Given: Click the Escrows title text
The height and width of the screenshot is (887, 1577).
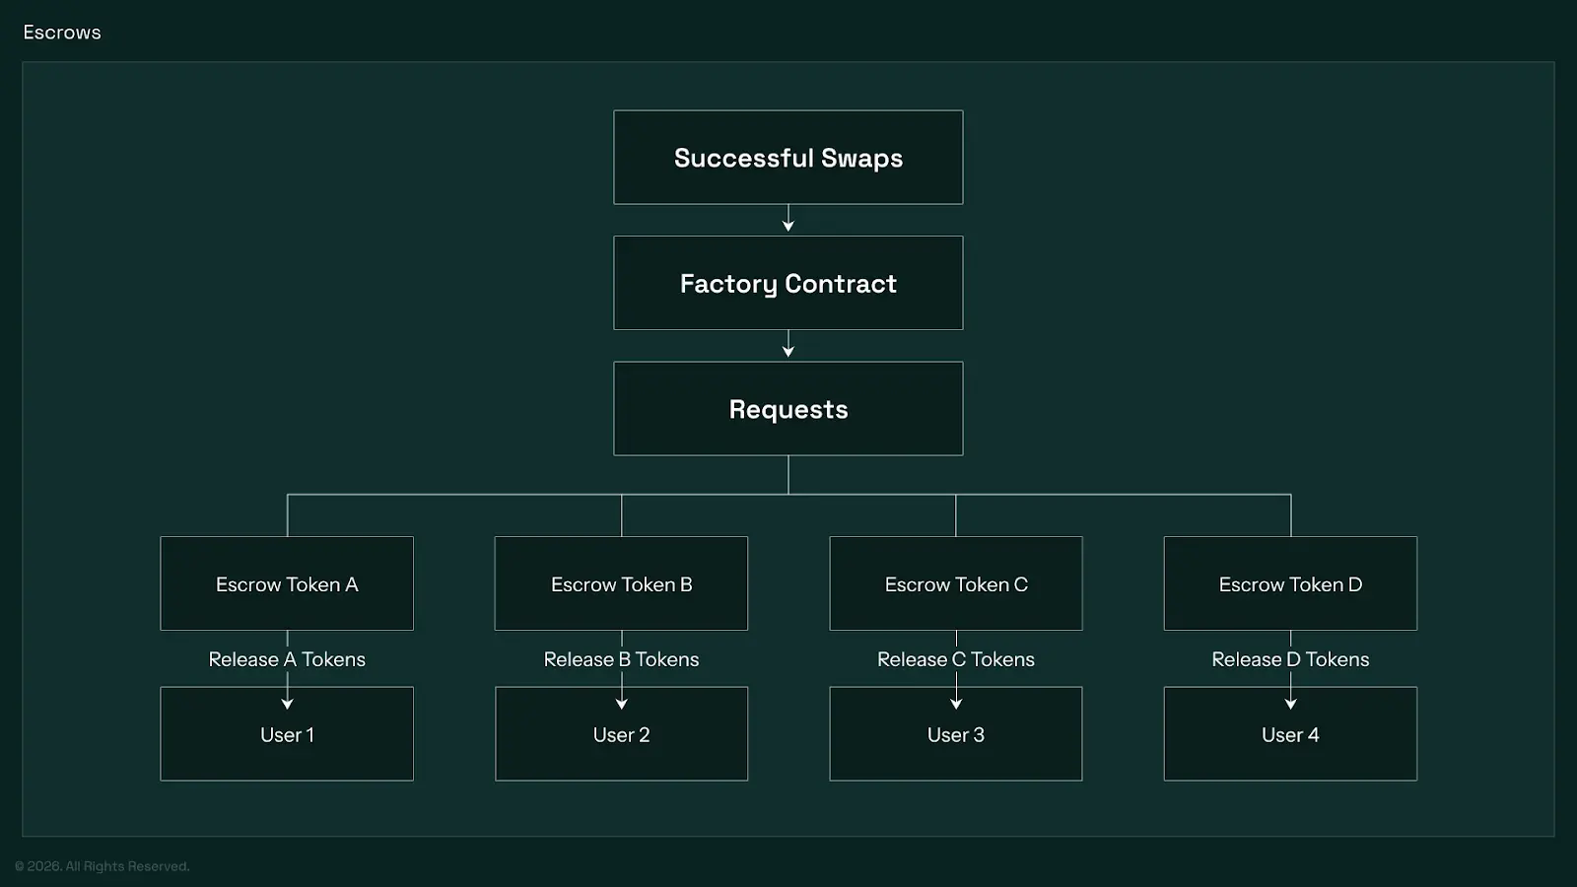Looking at the screenshot, I should tap(62, 33).
